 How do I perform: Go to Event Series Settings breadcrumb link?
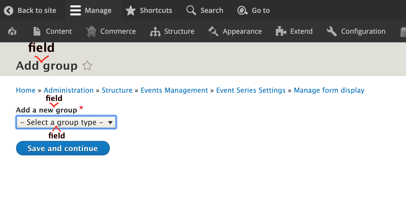click(251, 90)
